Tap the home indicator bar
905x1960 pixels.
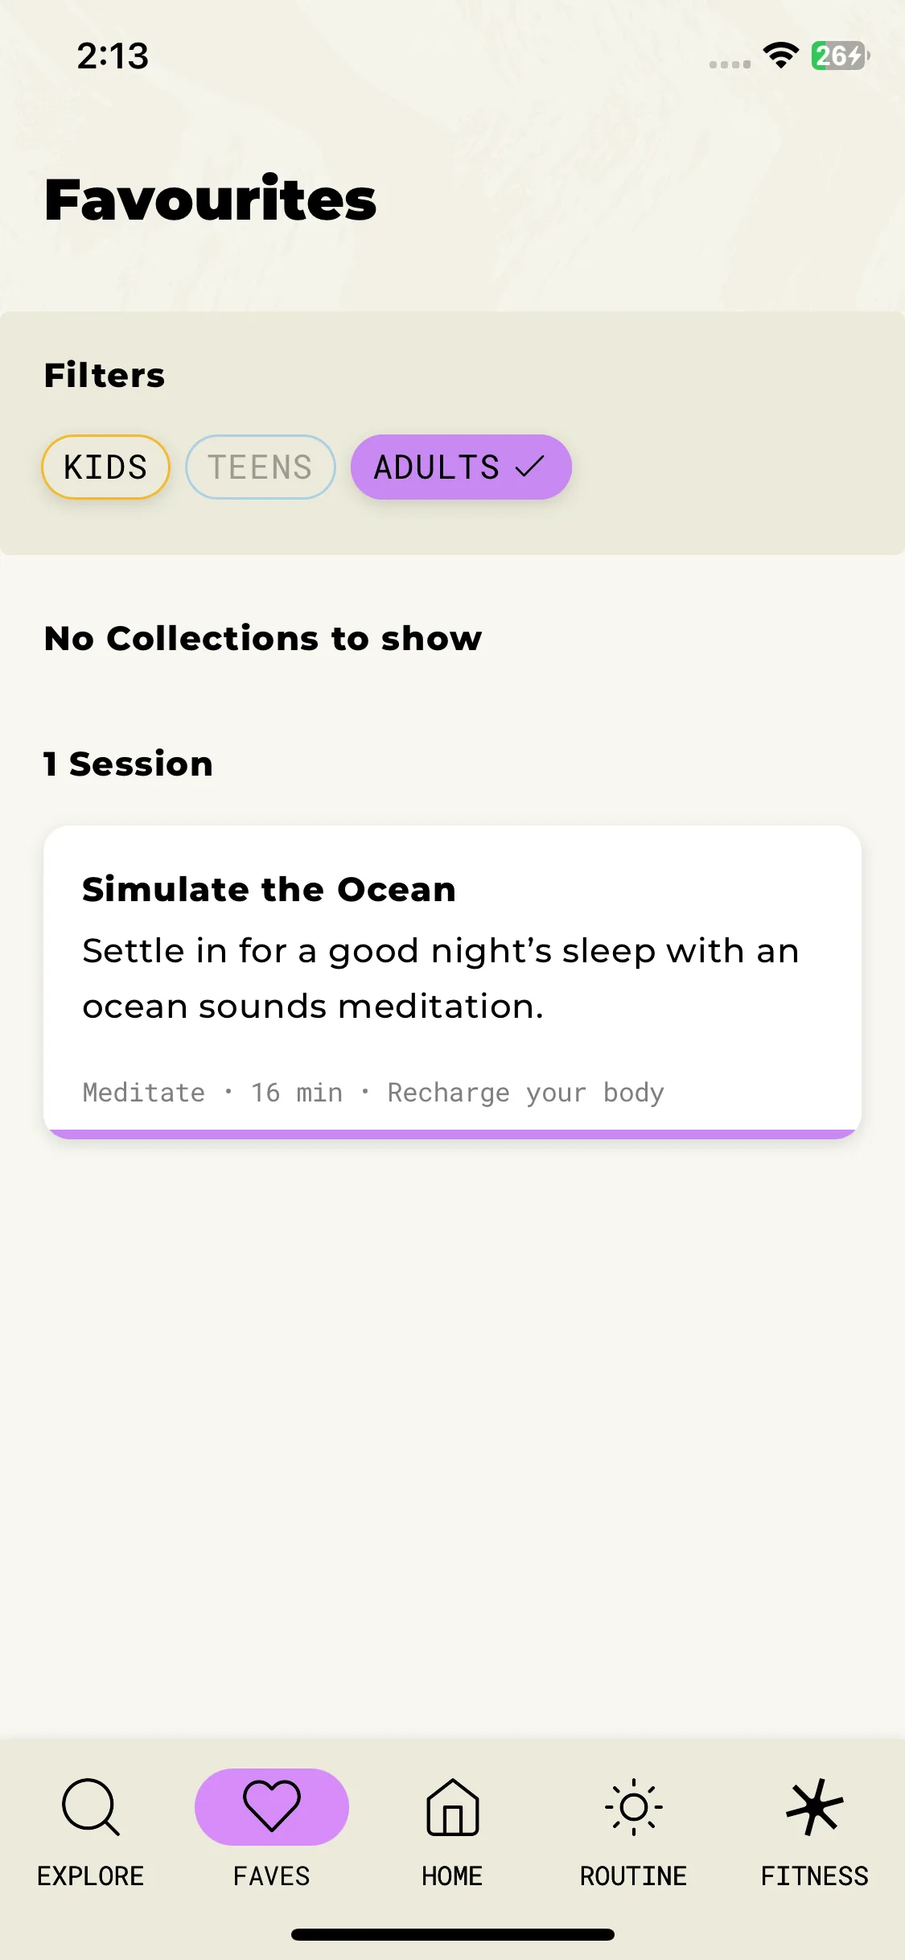tap(452, 1934)
